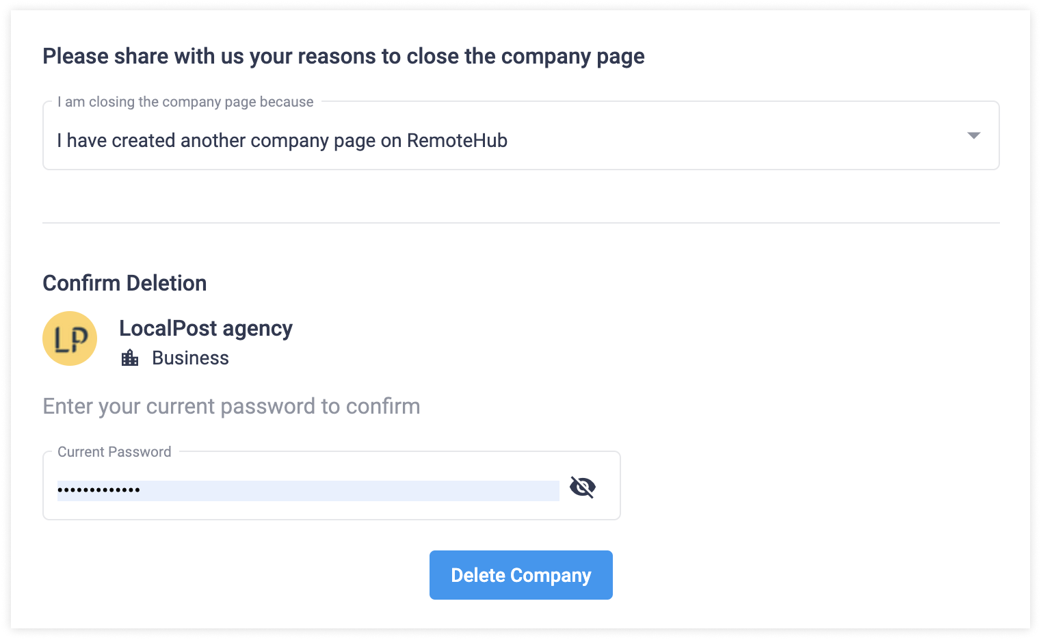Click the blank space right of the password box
The image size is (1041, 640).
(x=810, y=485)
